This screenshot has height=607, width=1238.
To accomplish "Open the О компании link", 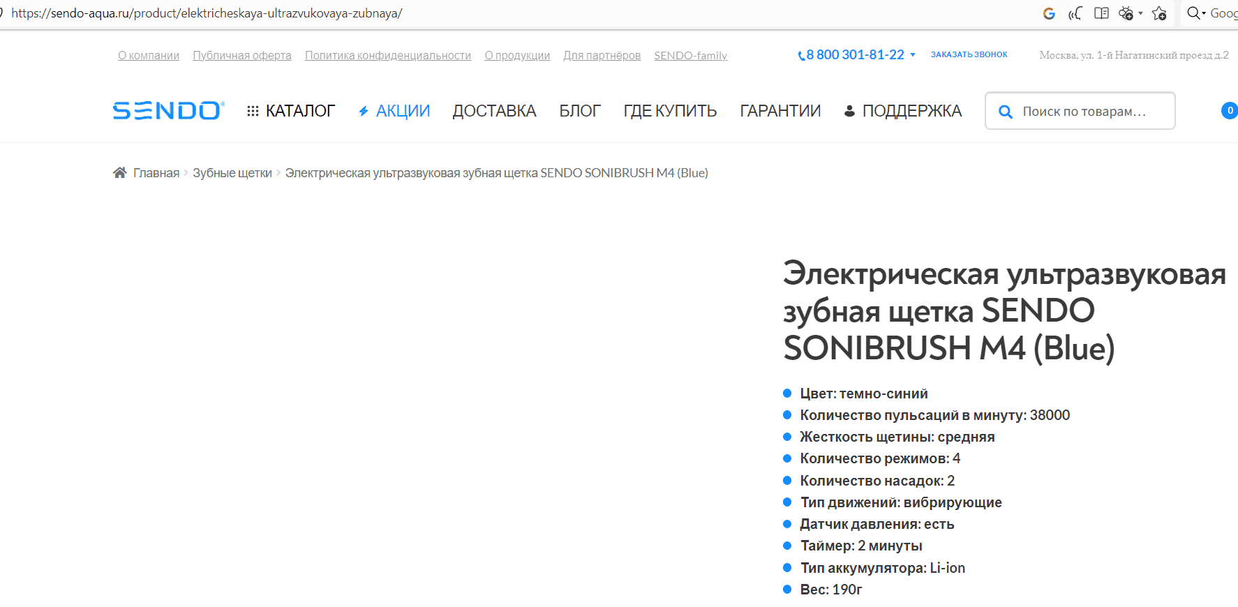I will click(149, 56).
